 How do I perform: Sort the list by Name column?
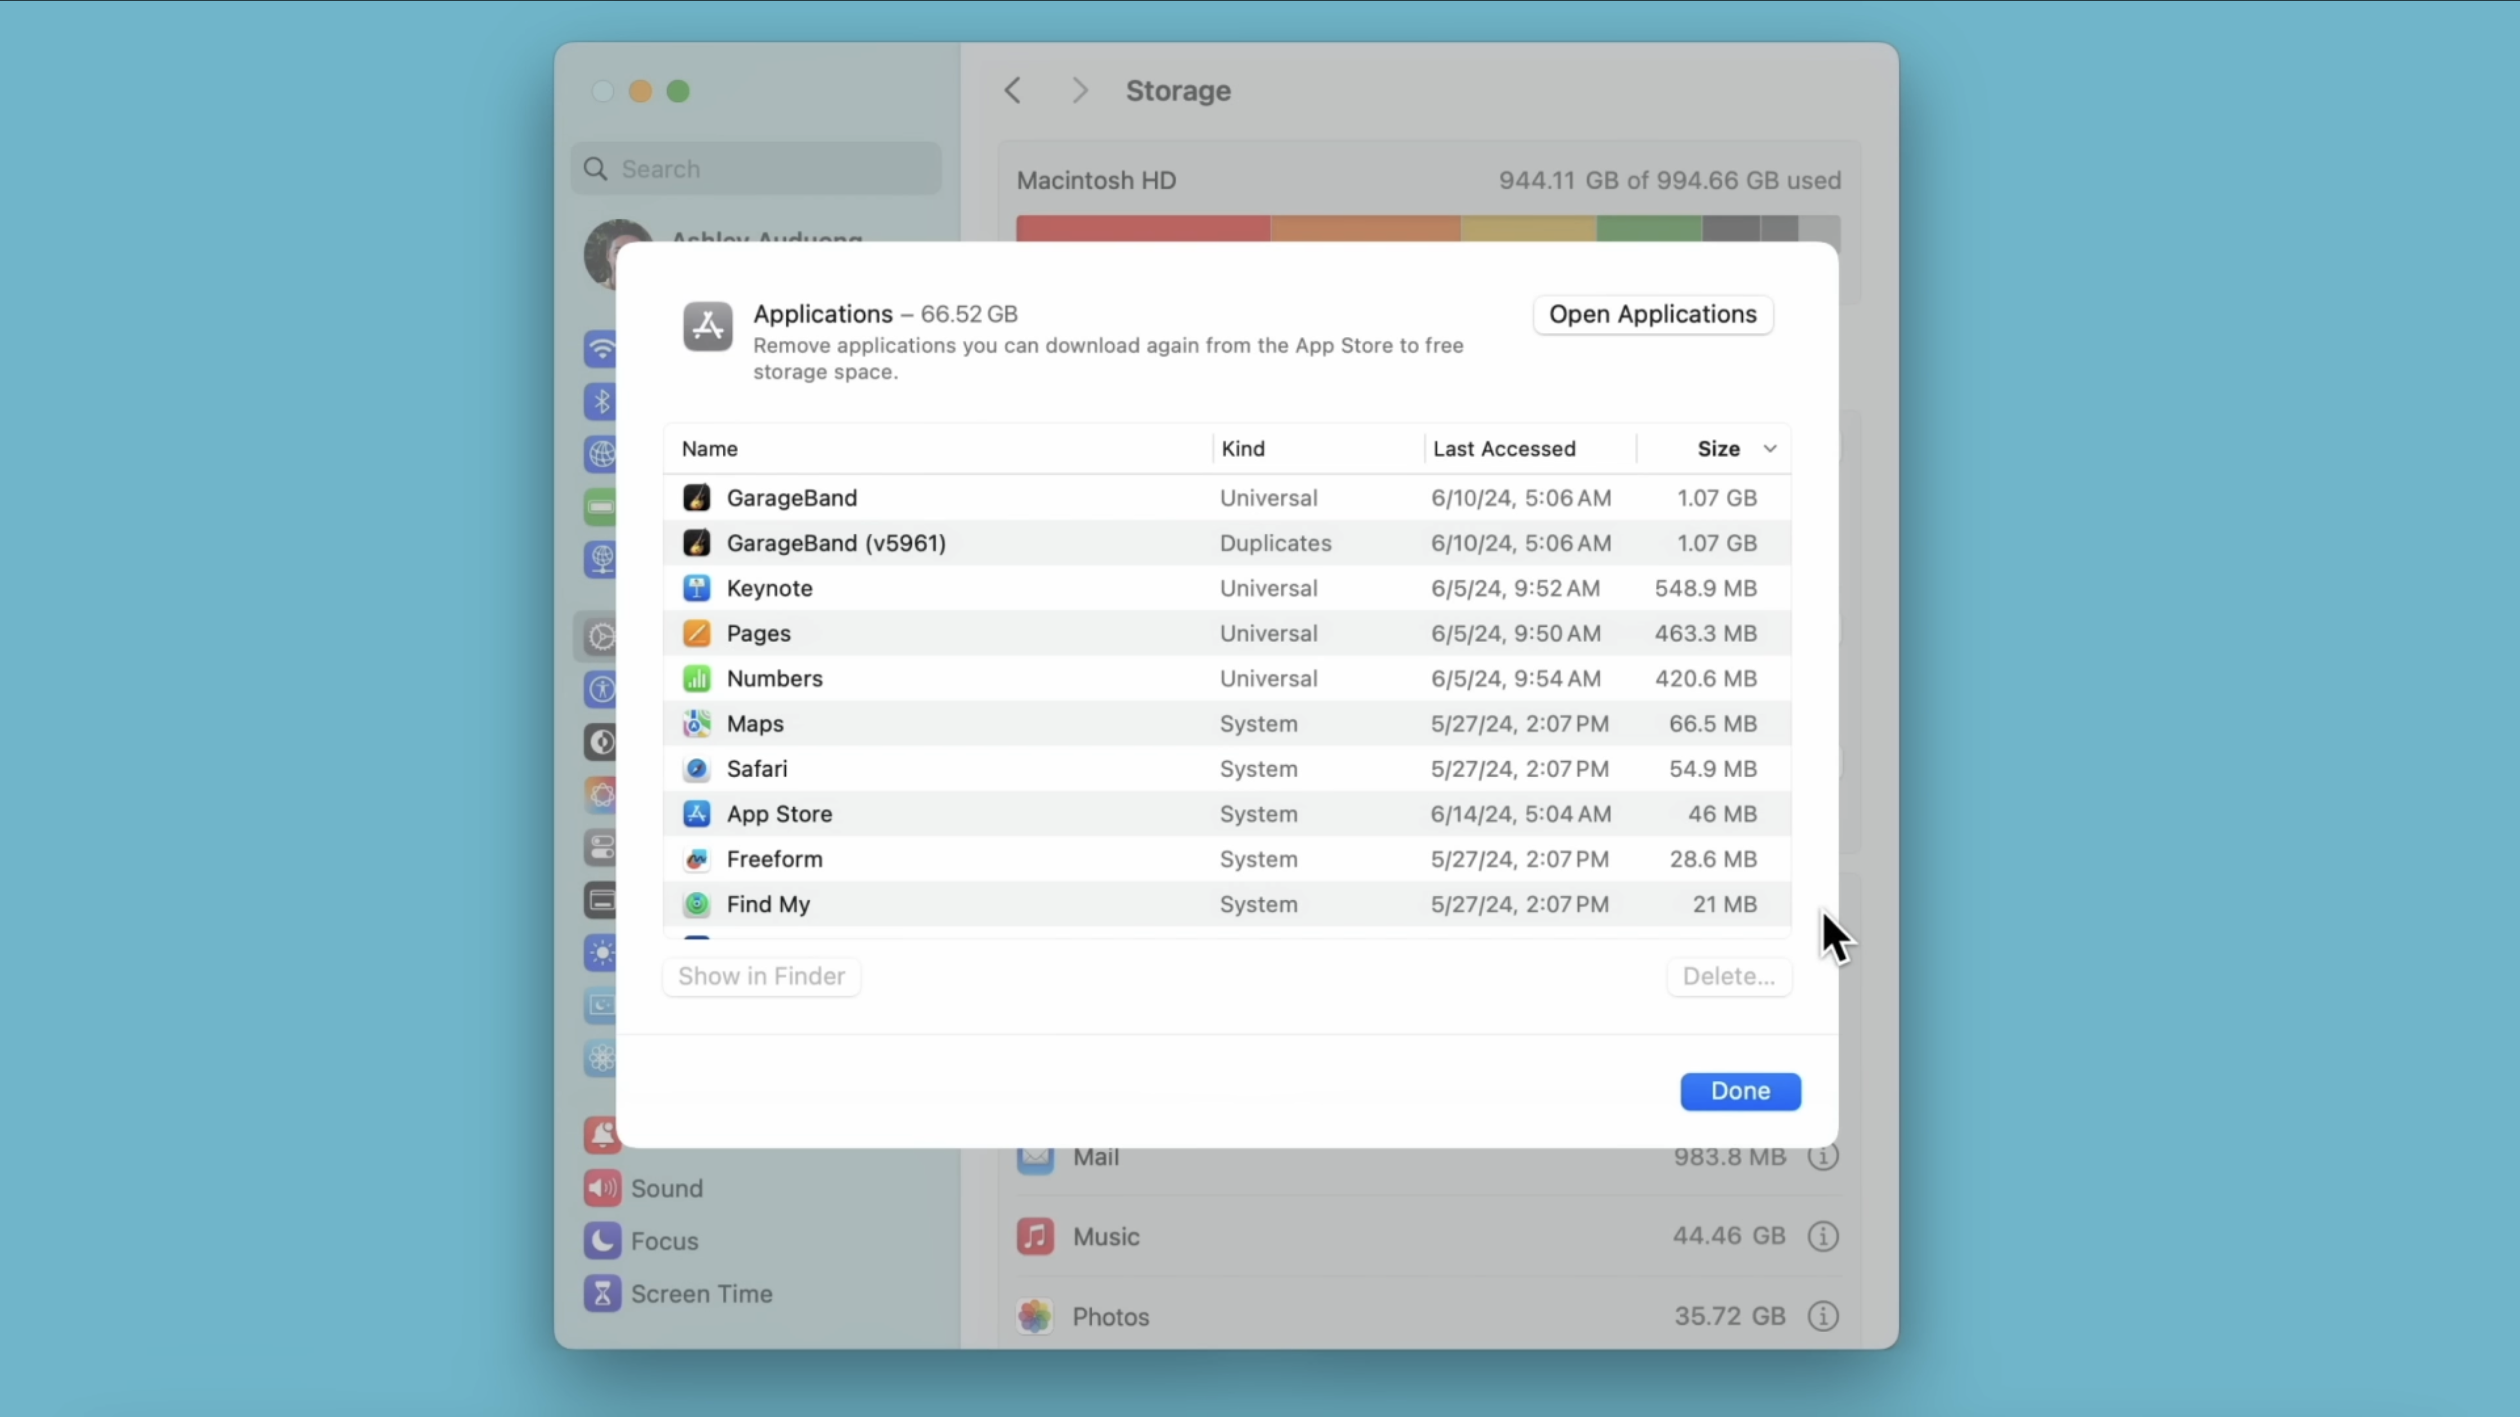click(710, 449)
